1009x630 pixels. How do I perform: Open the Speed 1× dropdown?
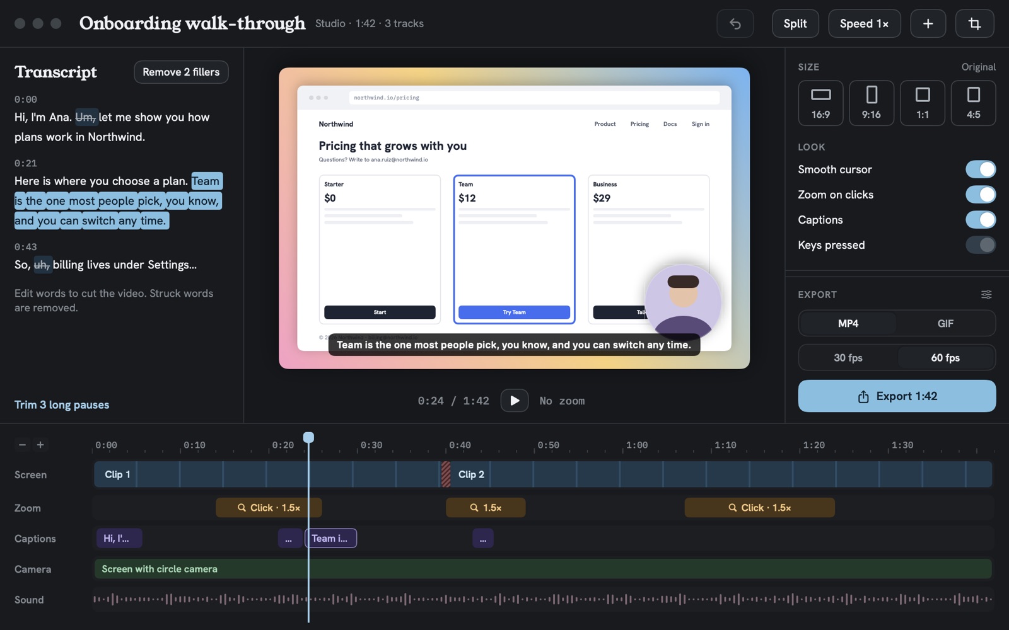coord(864,24)
